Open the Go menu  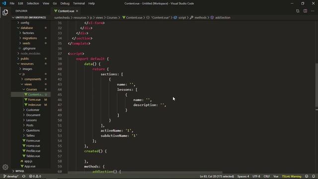[55, 3]
